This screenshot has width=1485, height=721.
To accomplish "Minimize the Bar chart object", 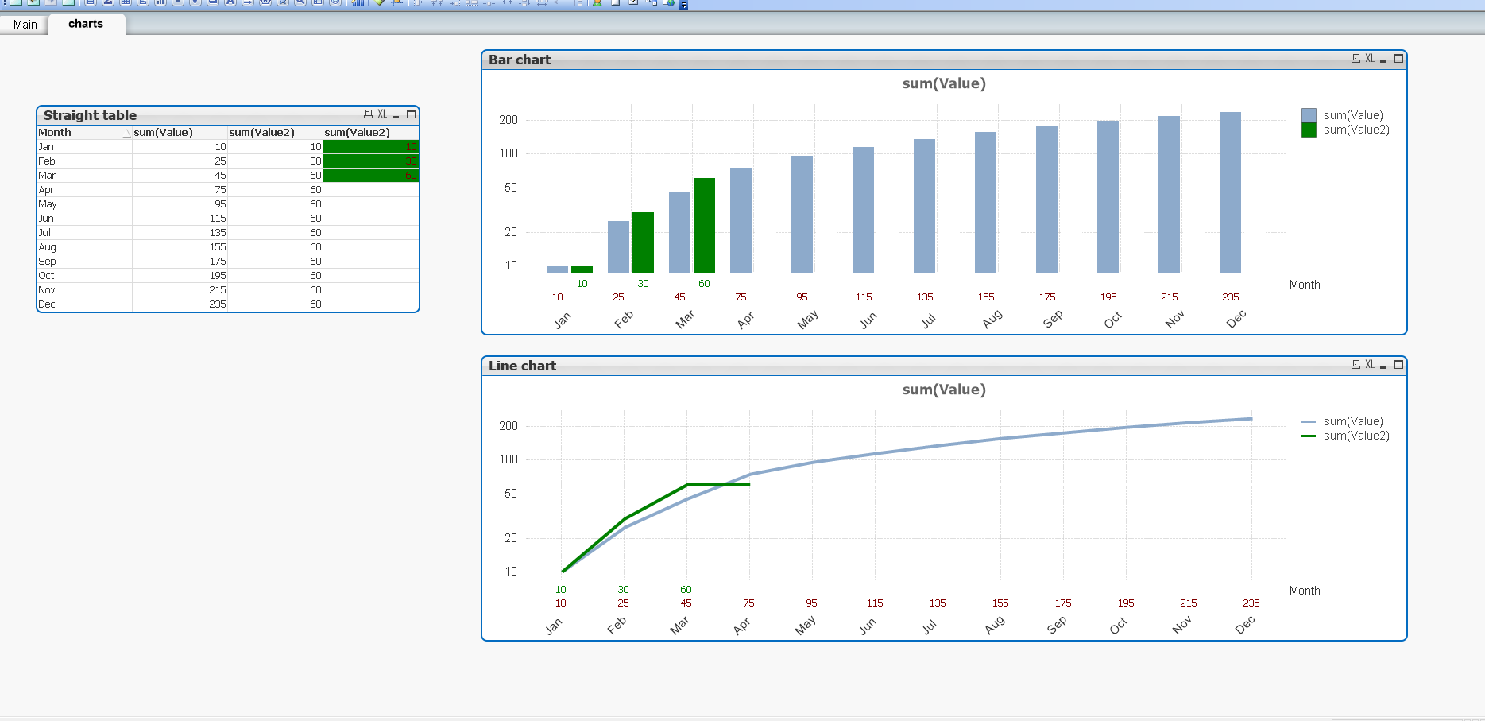I will coord(1383,60).
